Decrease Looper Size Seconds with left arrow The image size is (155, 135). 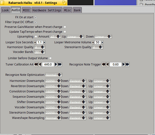(35, 42)
